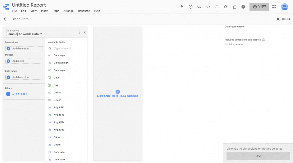The image size is (293, 163).
Task: Open the user account avatar
Action: 284,7
